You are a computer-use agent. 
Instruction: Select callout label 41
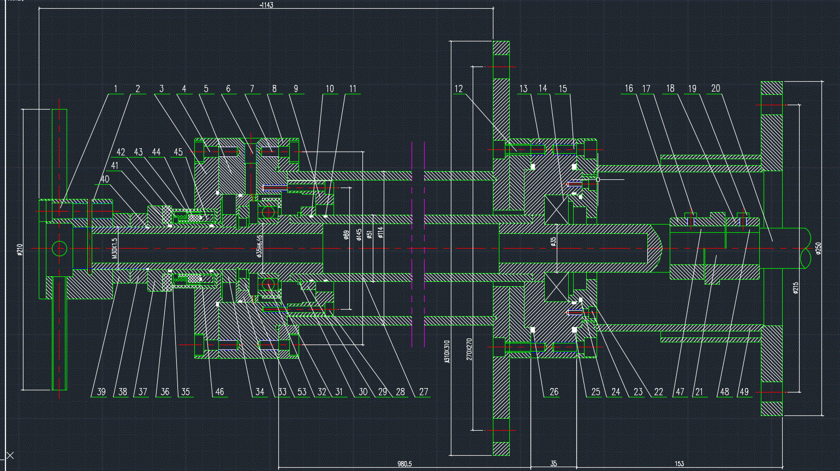[114, 166]
